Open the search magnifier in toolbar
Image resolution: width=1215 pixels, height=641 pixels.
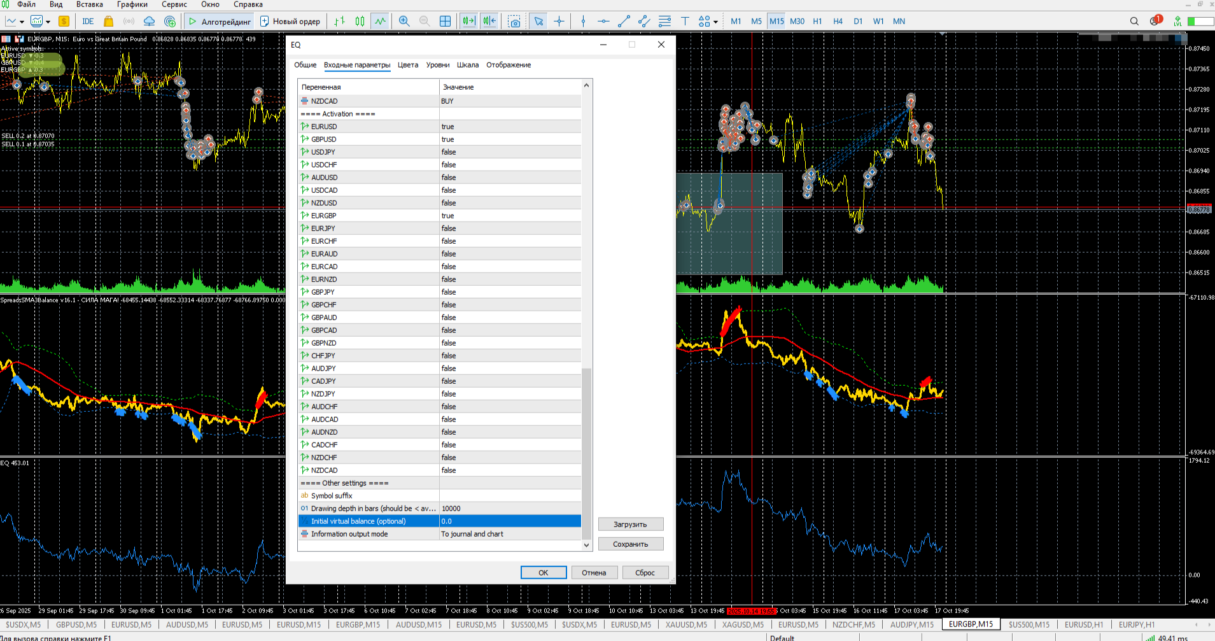click(1134, 21)
